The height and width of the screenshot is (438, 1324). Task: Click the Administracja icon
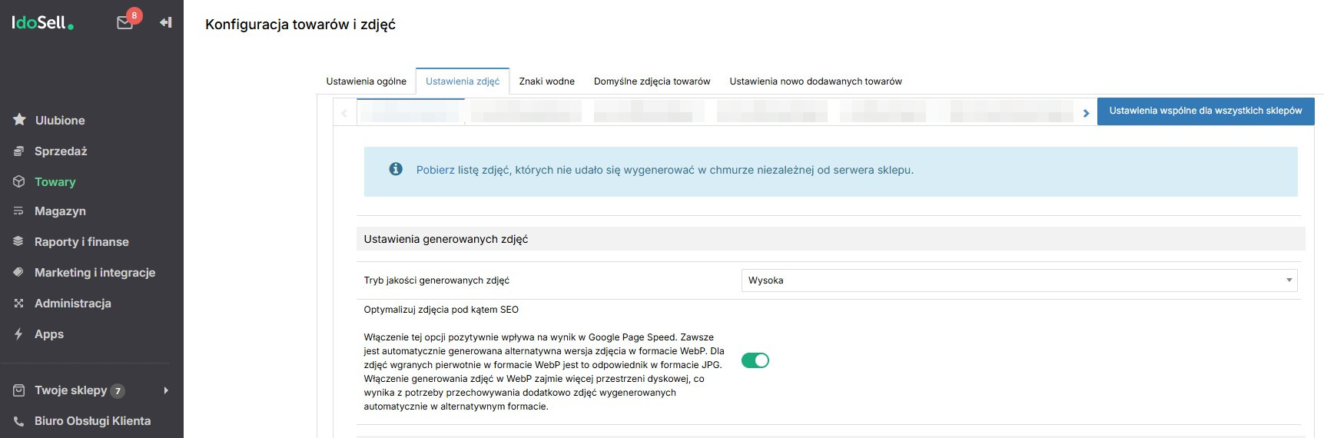tap(19, 304)
